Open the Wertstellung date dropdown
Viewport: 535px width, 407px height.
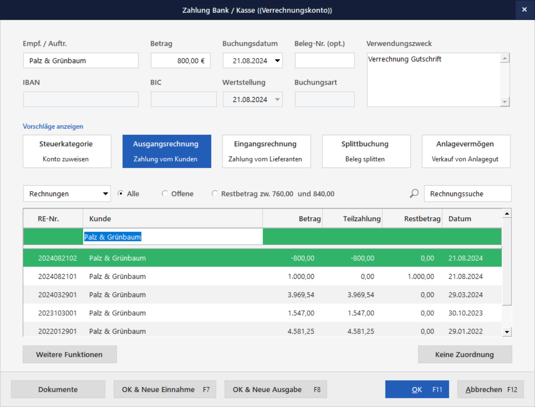(278, 100)
